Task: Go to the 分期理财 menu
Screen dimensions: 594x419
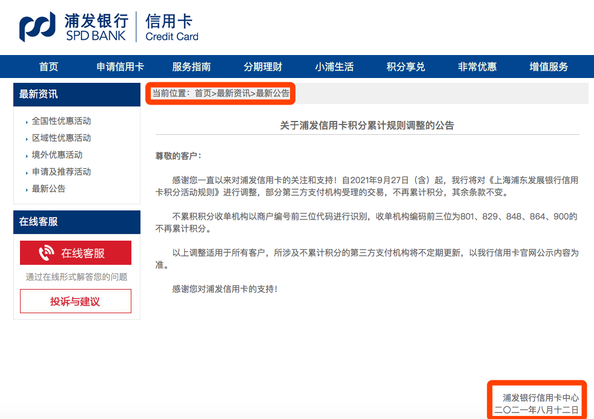Action: pyautogui.click(x=263, y=67)
